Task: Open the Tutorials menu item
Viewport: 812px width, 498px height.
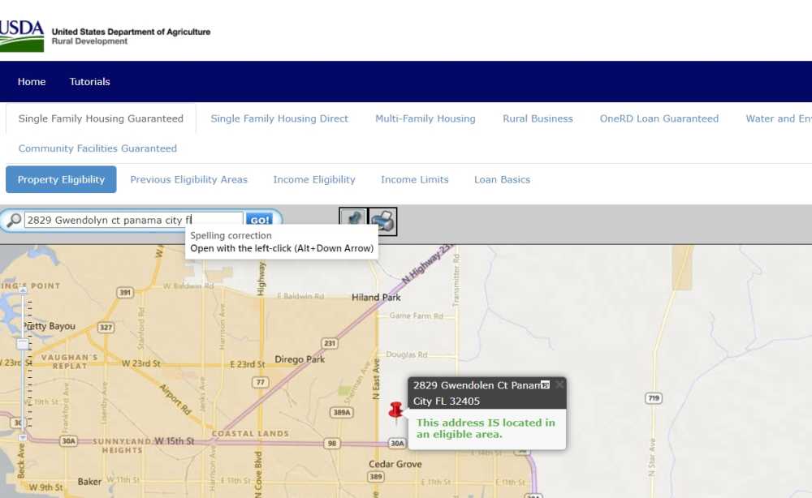Action: (x=89, y=82)
